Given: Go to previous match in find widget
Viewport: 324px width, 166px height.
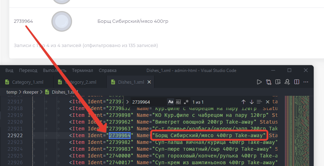Looking at the screenshot, I should [x=244, y=102].
